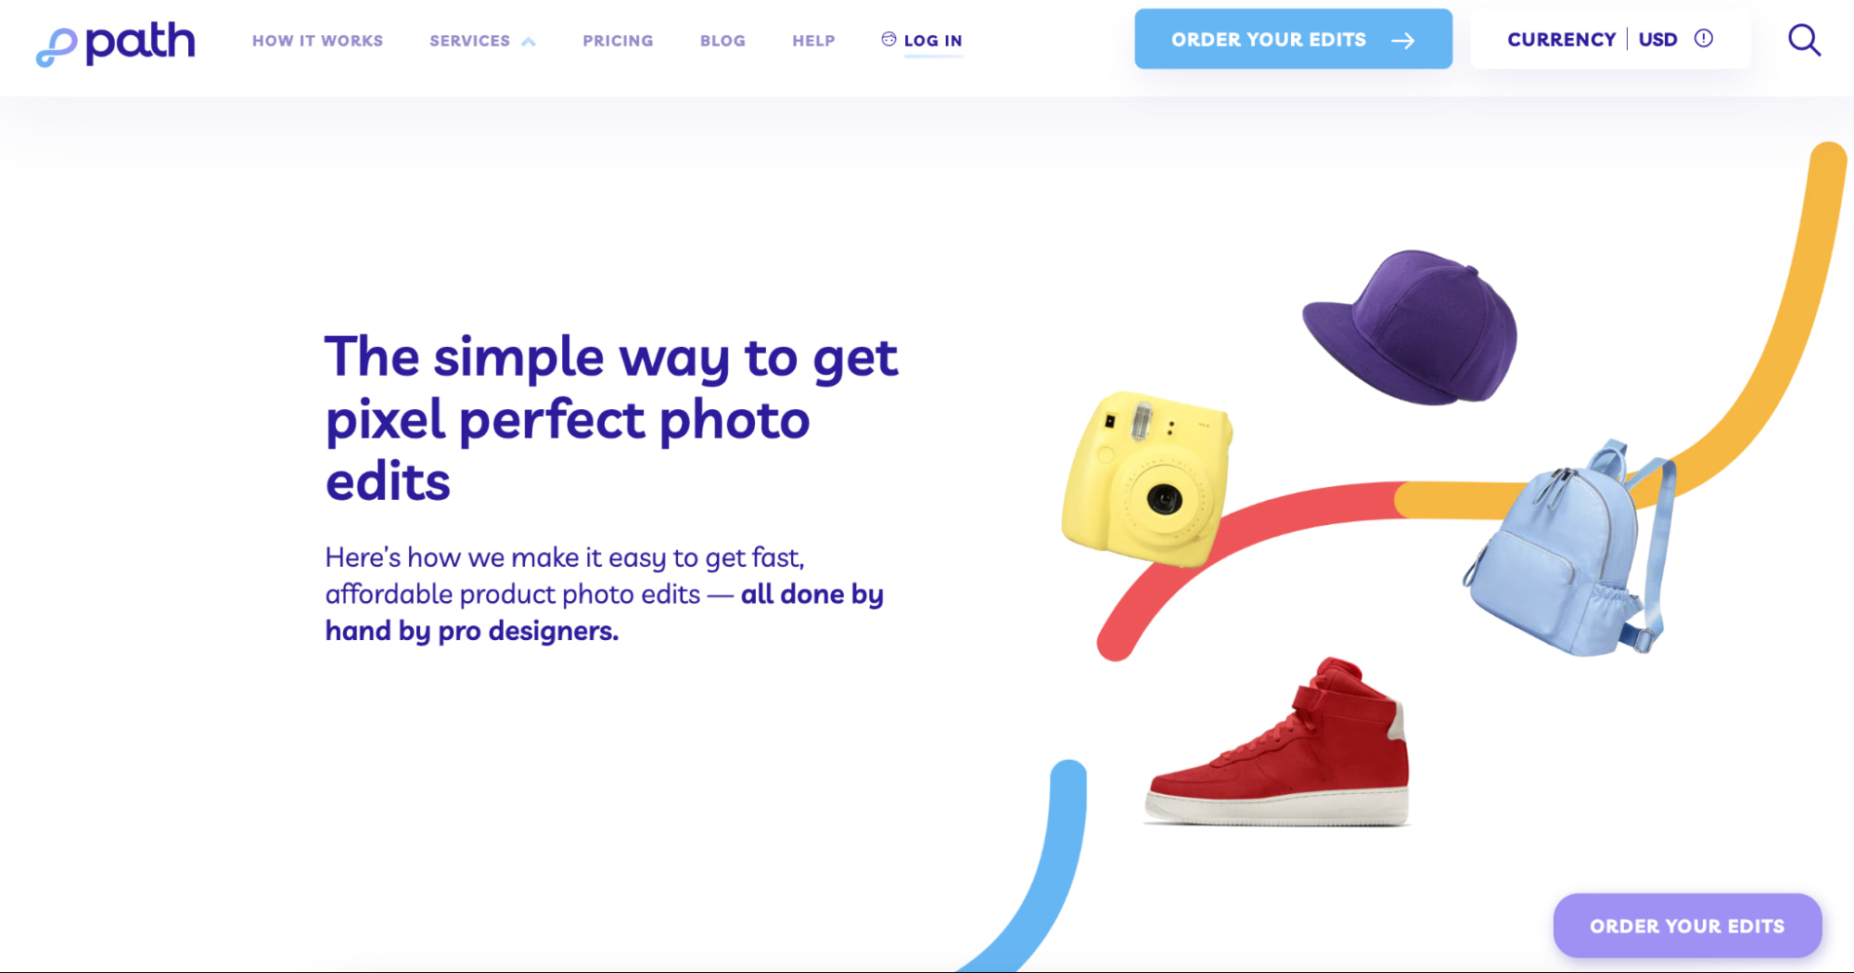Open search with the magnifying glass icon

click(1804, 40)
